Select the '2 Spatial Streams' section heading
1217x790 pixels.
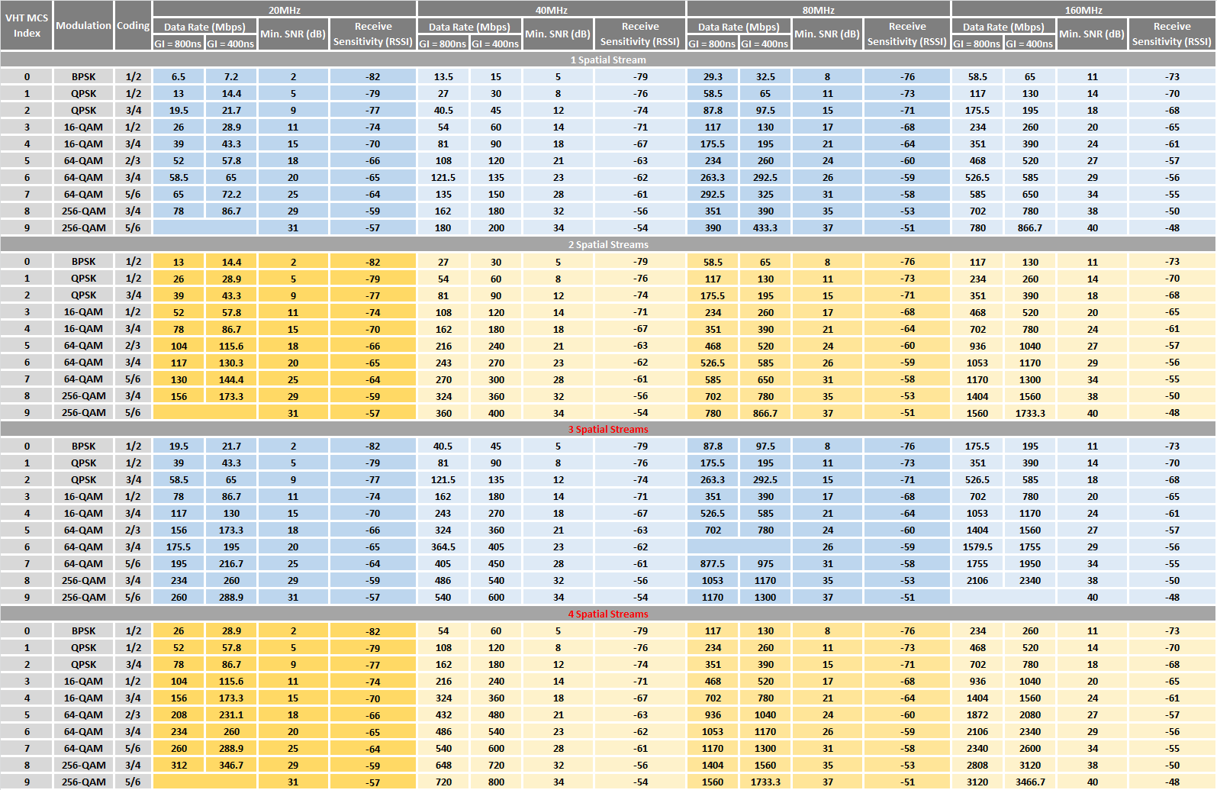[608, 244]
